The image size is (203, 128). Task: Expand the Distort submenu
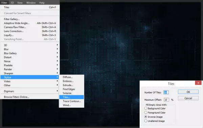tap(30, 57)
